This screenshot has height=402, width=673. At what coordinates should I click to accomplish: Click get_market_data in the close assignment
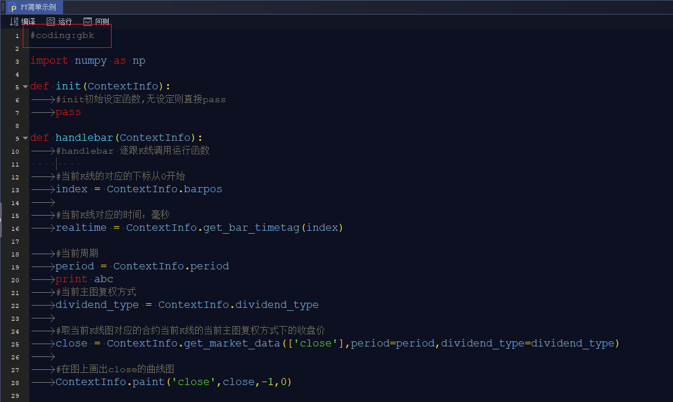click(232, 344)
